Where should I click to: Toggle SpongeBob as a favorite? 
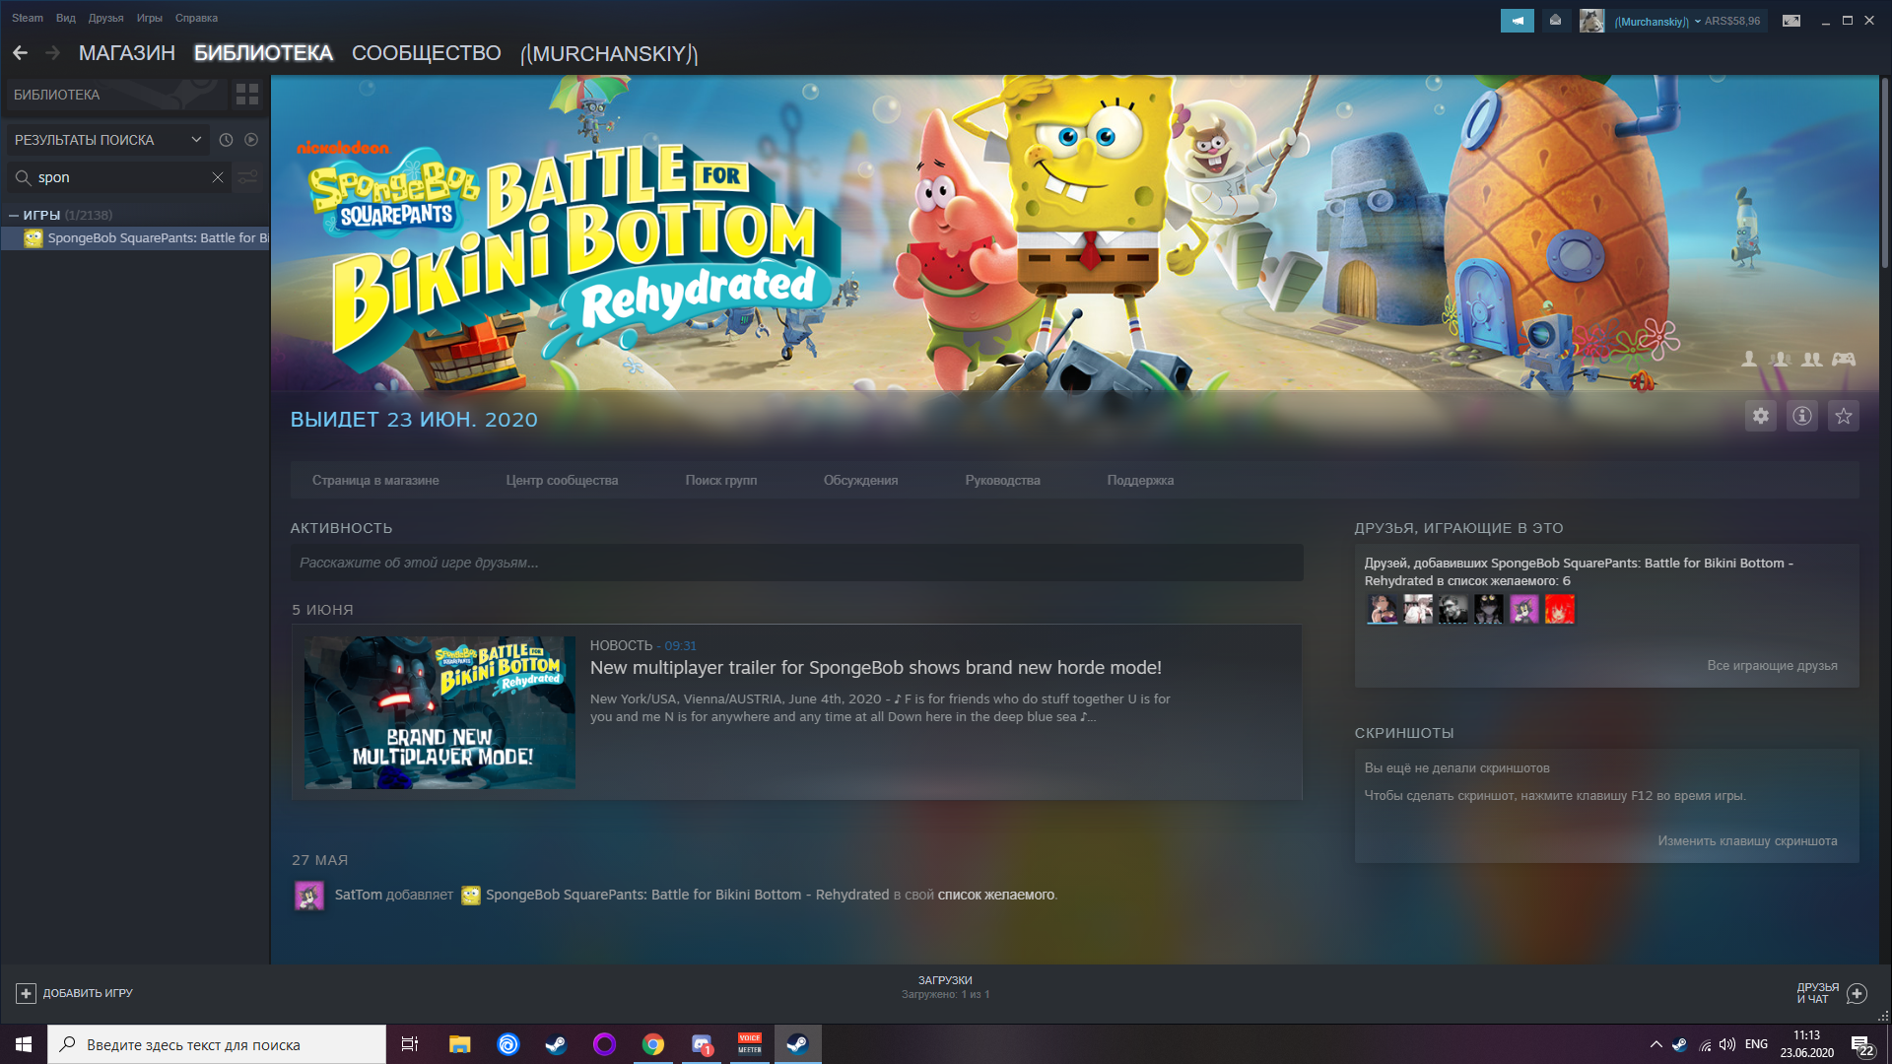click(1844, 416)
